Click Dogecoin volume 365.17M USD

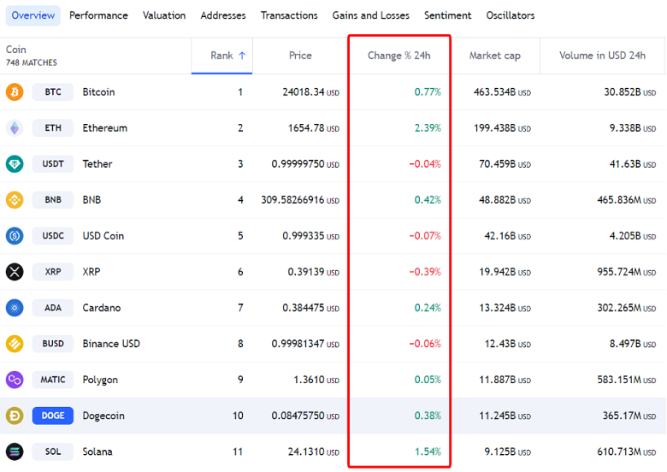(x=629, y=416)
